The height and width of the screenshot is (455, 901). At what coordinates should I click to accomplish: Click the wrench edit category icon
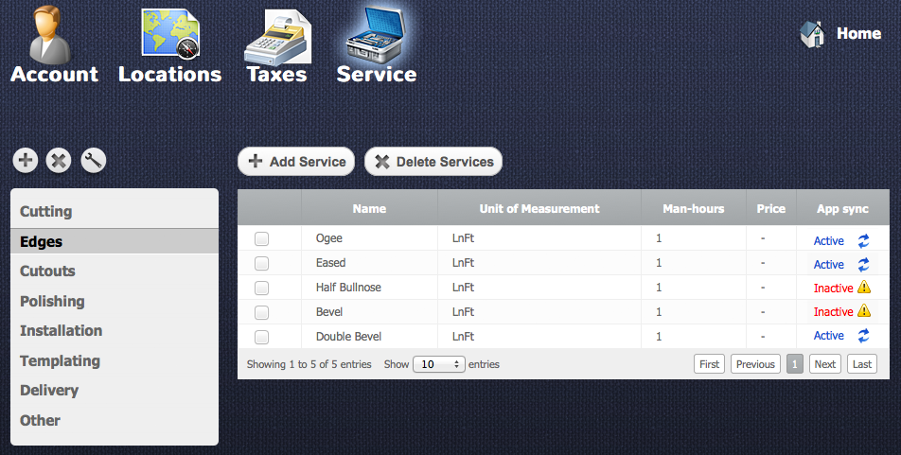pyautogui.click(x=93, y=160)
